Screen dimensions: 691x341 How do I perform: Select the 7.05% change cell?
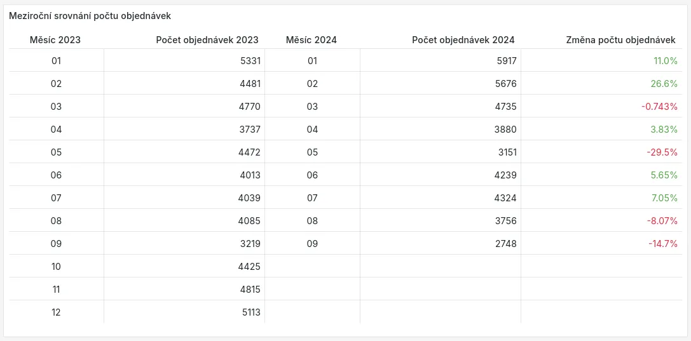[665, 198]
